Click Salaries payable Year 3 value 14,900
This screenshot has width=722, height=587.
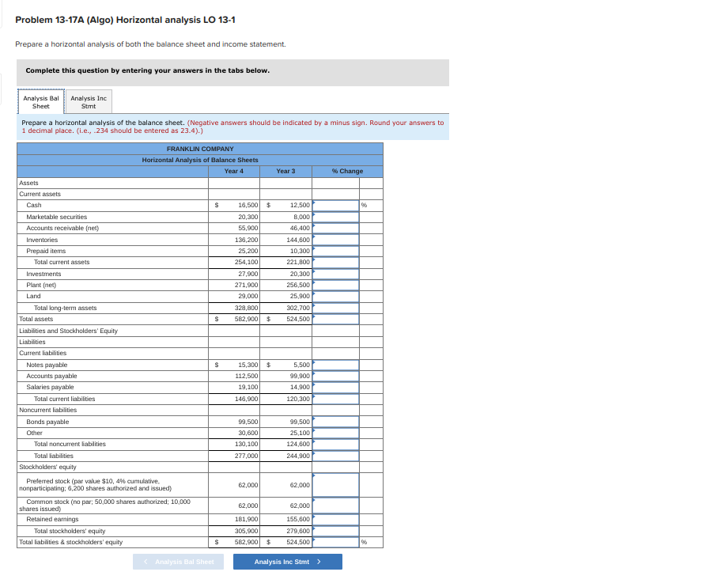[300, 387]
